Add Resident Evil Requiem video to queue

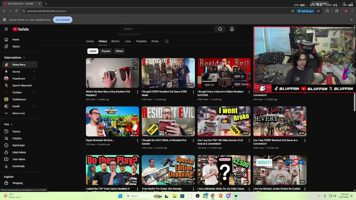coord(135,67)
